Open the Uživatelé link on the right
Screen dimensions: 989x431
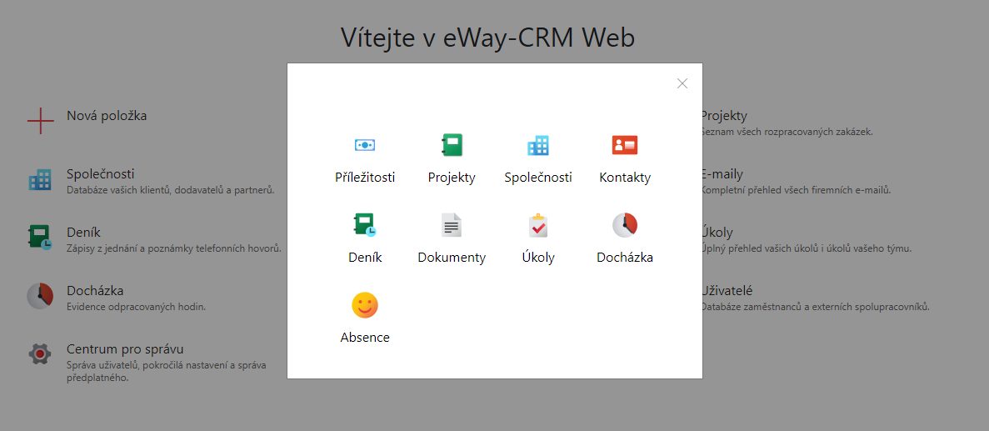(x=727, y=291)
